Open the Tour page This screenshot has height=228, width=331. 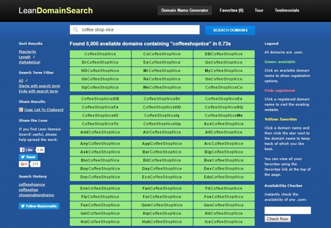click(259, 10)
